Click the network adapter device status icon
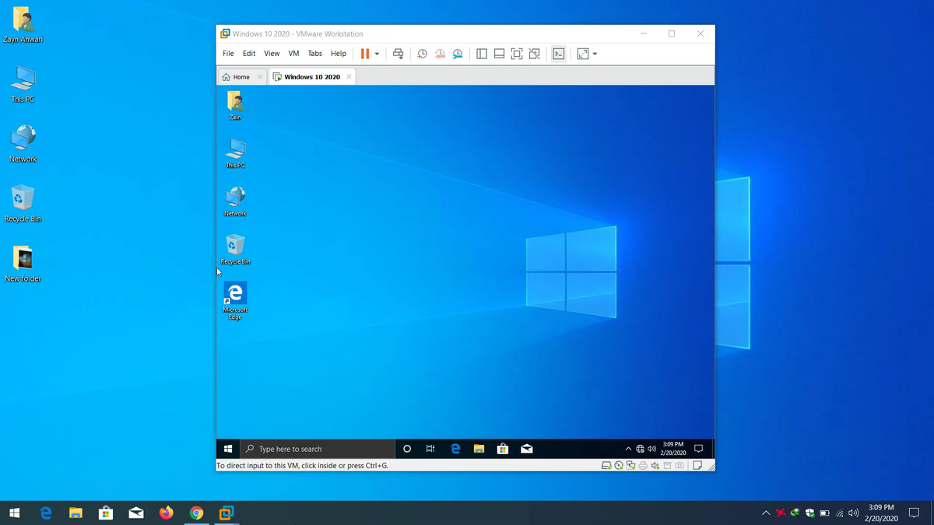The width and height of the screenshot is (934, 525). [x=630, y=466]
